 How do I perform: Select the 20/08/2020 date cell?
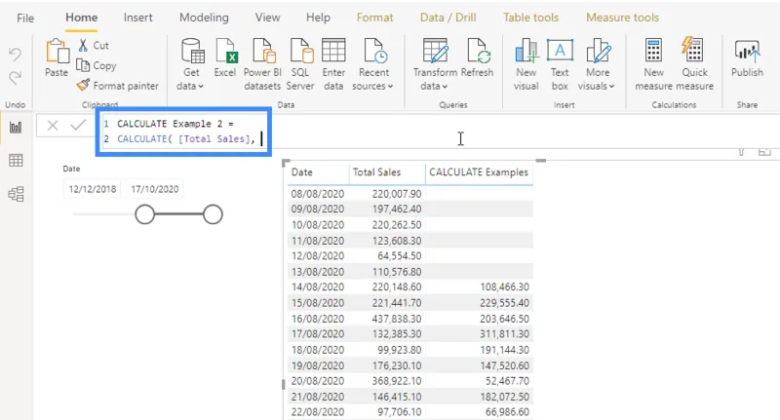[318, 381]
